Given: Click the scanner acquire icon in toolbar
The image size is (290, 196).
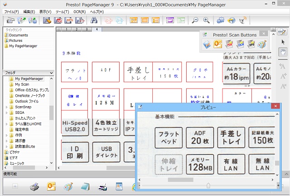Looking at the screenshot, I should tap(10, 20).
